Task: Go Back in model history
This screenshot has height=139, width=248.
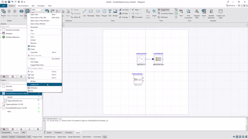Action: tap(9, 11)
